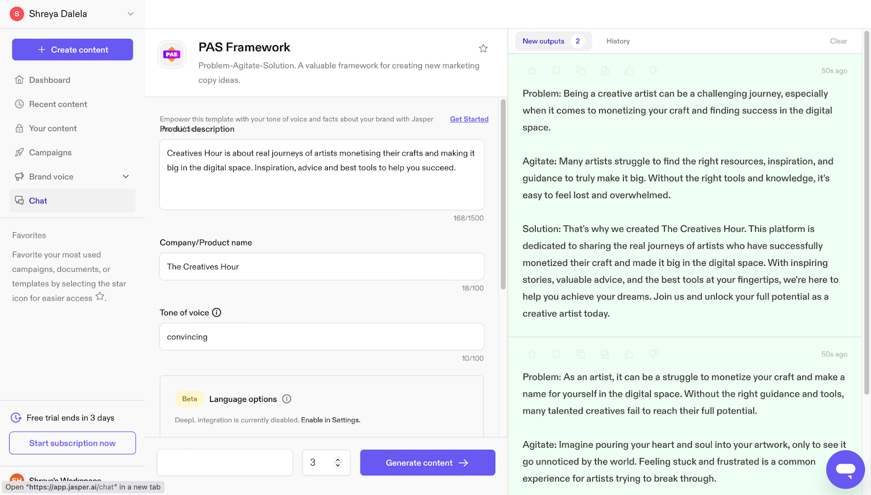This screenshot has height=495, width=871.
Task: Click the PAS Framework template logo
Action: pos(172,54)
